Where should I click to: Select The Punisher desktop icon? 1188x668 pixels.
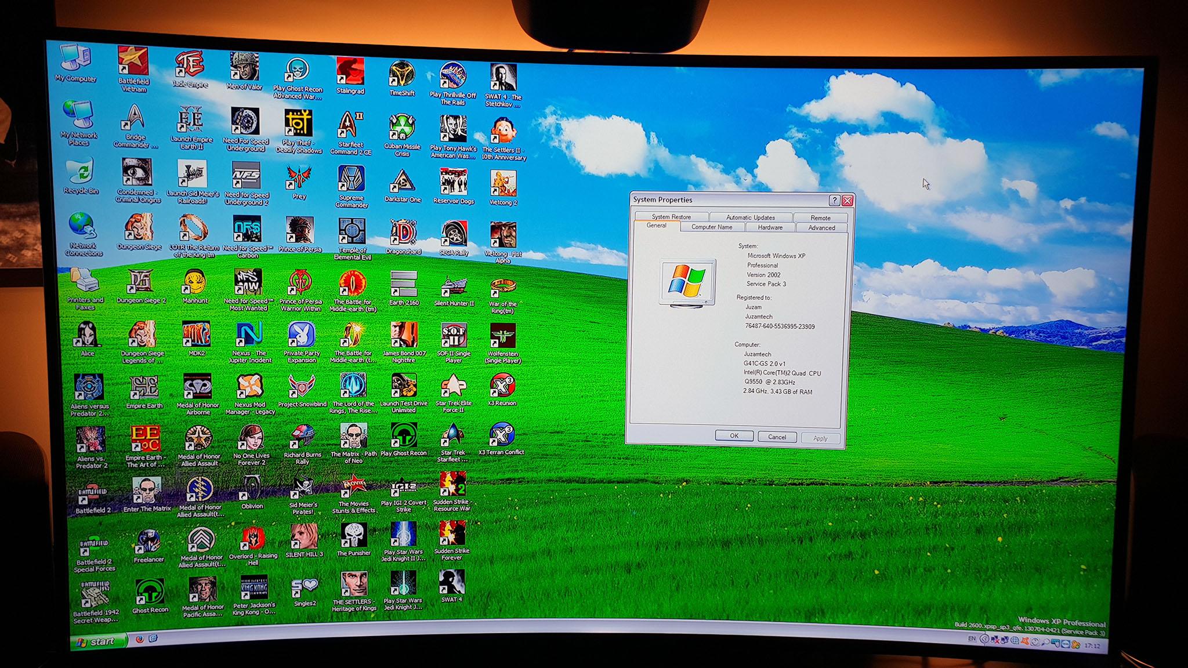[x=353, y=536]
